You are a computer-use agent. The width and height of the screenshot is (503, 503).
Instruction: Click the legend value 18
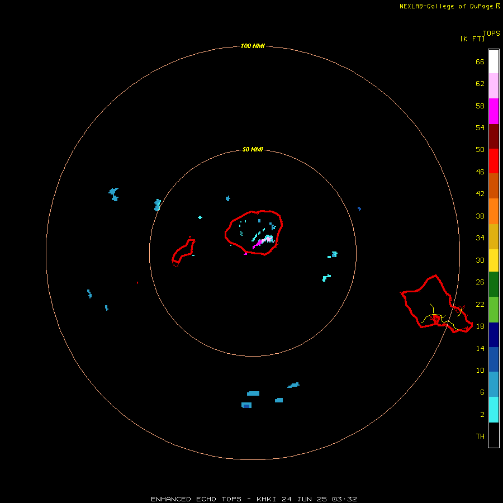pyautogui.click(x=480, y=326)
